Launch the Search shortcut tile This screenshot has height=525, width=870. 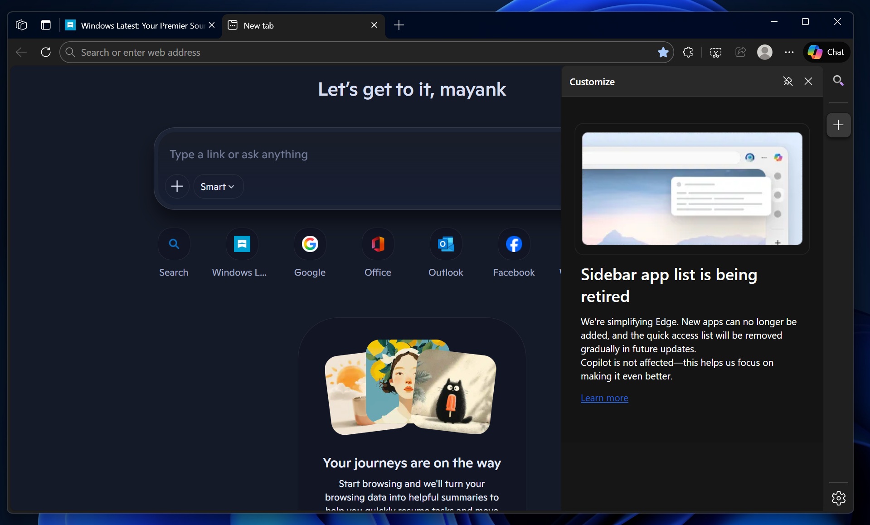click(x=174, y=243)
